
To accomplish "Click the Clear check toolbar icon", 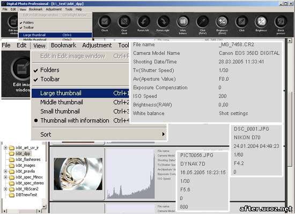I will click(x=124, y=22).
